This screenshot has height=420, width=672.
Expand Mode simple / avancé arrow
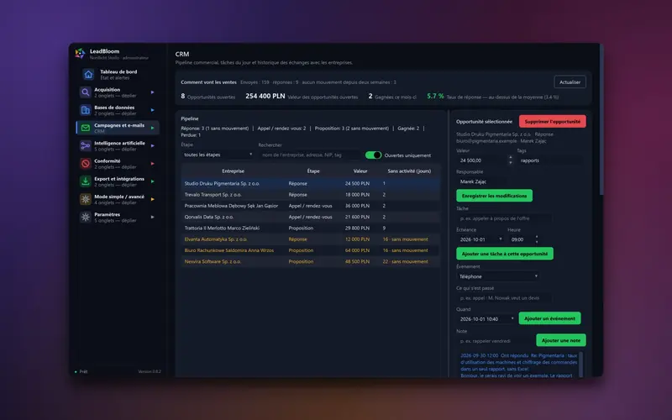(x=153, y=199)
